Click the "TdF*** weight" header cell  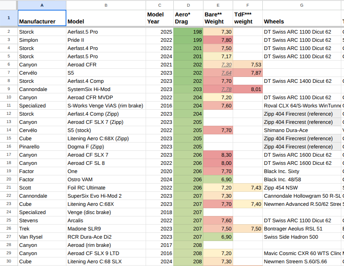(248, 18)
